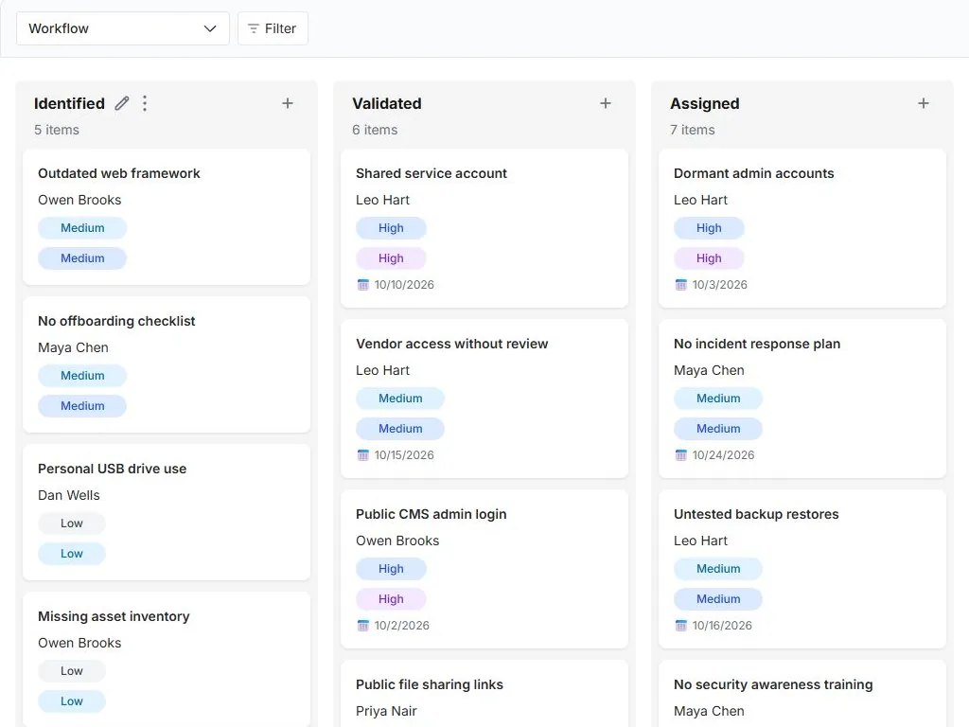Click the 5 items count label
The width and height of the screenshot is (969, 727).
pos(57,130)
